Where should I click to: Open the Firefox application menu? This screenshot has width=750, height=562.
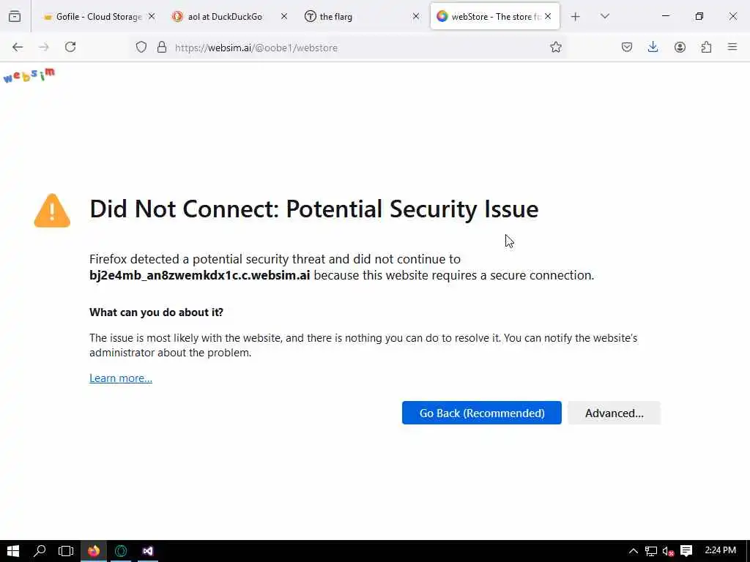(732, 47)
